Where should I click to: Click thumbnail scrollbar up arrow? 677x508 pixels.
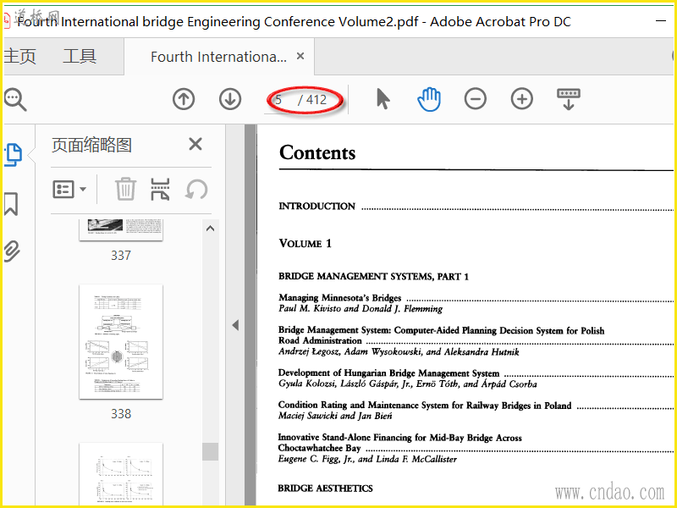[x=210, y=229]
